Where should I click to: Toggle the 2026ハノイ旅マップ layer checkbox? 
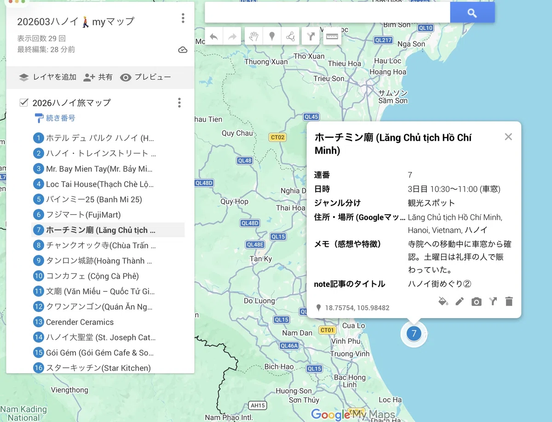(x=24, y=102)
